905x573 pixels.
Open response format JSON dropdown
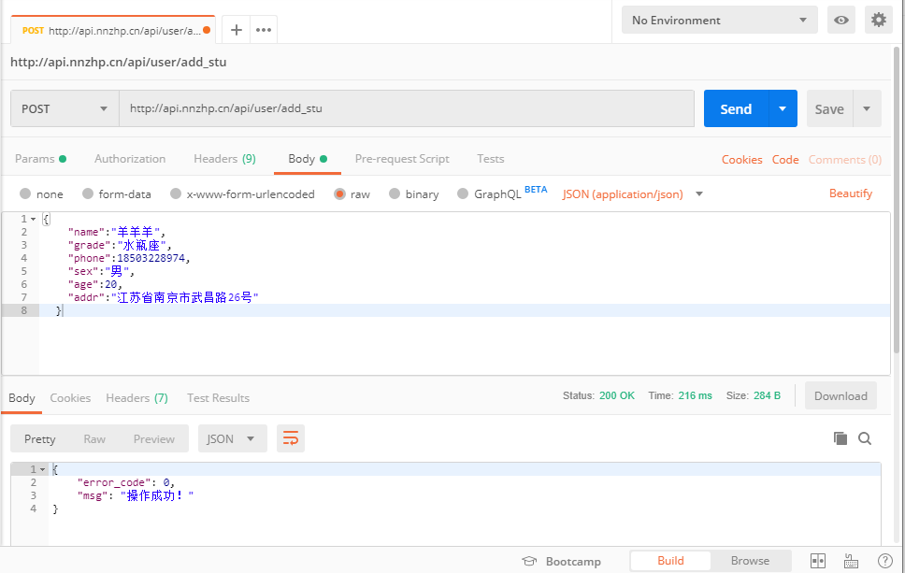click(232, 438)
